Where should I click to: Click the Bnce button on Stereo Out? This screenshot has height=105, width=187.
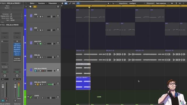tap(19, 99)
